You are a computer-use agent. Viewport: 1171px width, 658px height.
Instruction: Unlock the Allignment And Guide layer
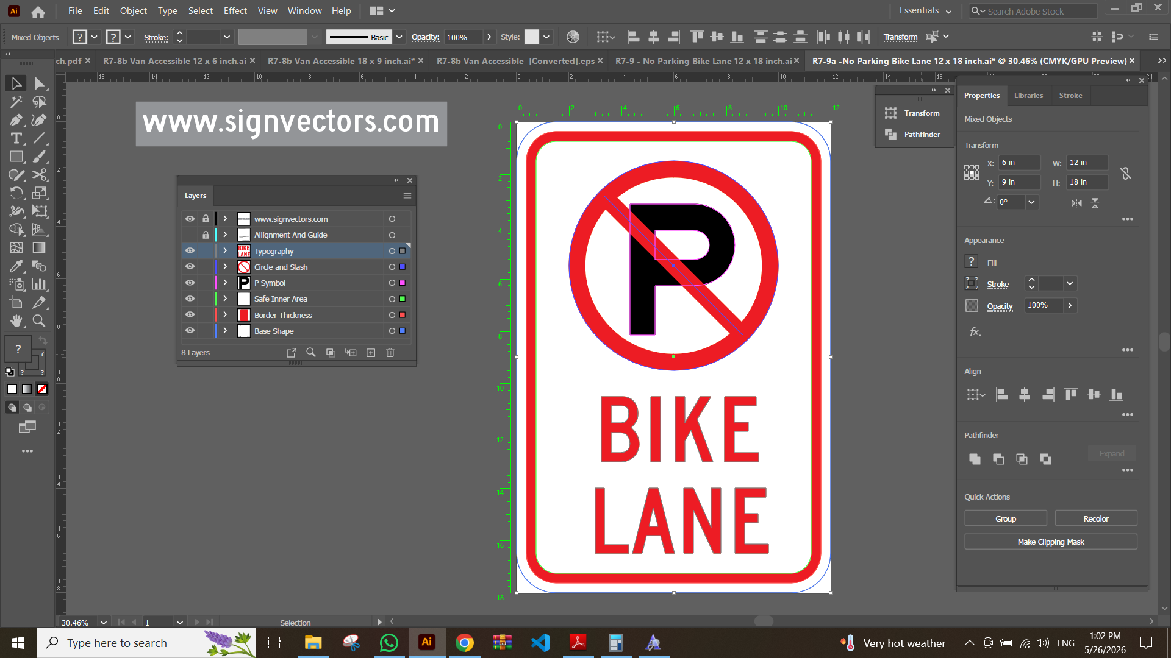(206, 235)
